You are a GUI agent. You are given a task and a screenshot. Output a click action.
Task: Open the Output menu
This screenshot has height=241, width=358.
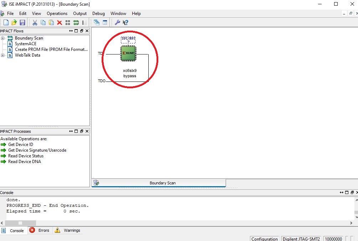[80, 14]
